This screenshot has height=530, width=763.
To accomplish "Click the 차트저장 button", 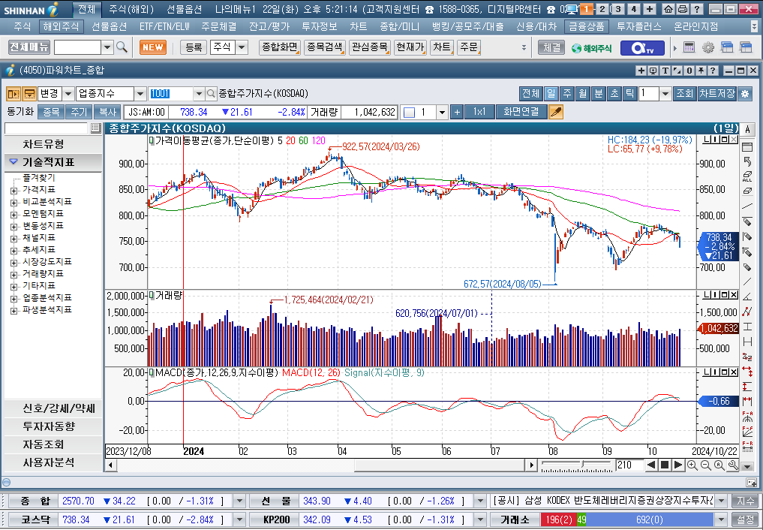I will (717, 93).
